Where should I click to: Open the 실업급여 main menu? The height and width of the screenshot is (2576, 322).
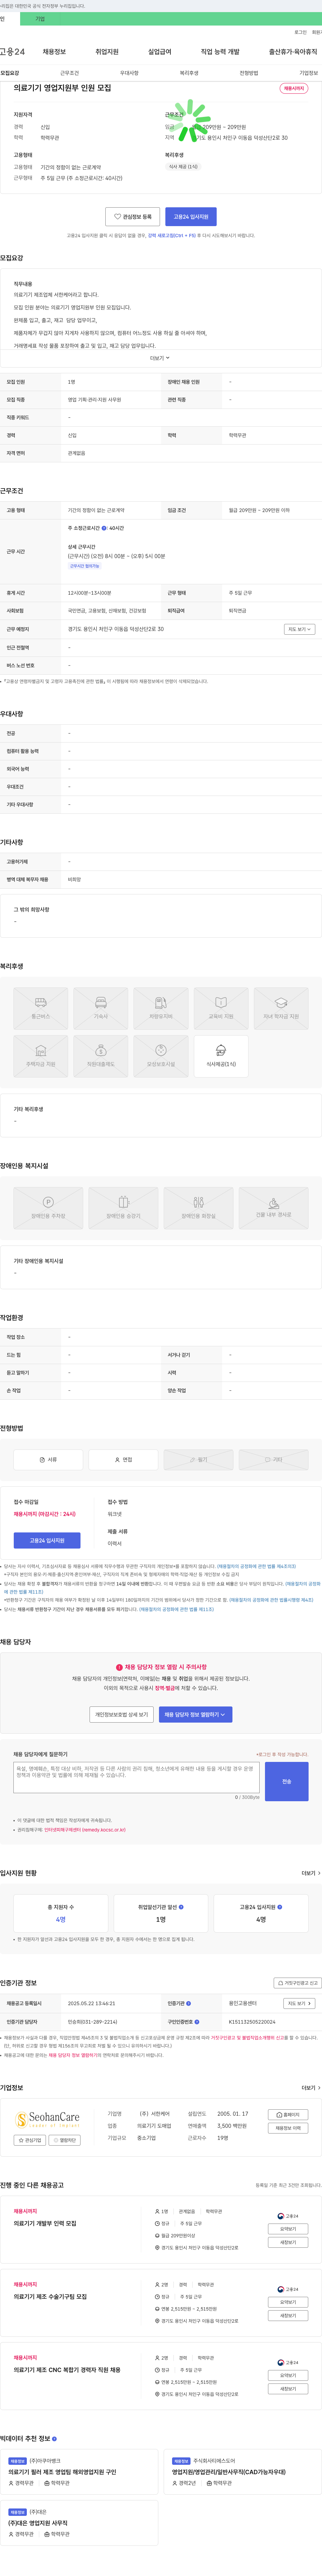160,52
